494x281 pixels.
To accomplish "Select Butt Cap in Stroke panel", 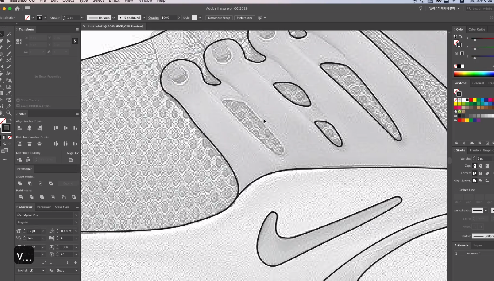I will click(x=475, y=166).
